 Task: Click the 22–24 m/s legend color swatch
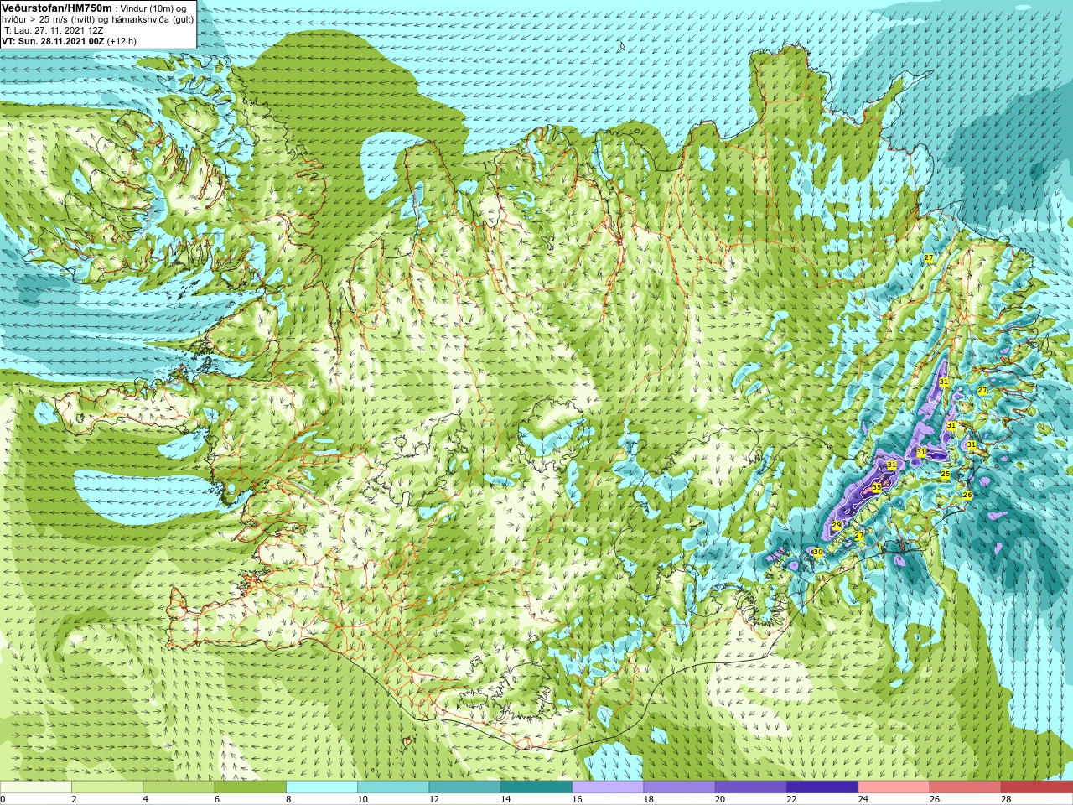[x=822, y=787]
